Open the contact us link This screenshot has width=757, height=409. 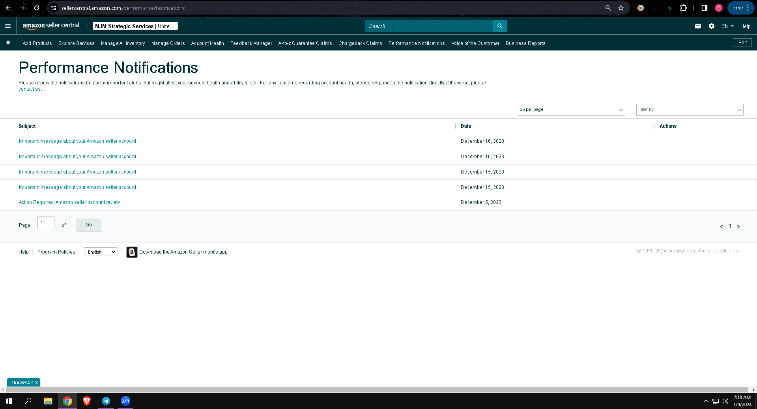point(30,89)
